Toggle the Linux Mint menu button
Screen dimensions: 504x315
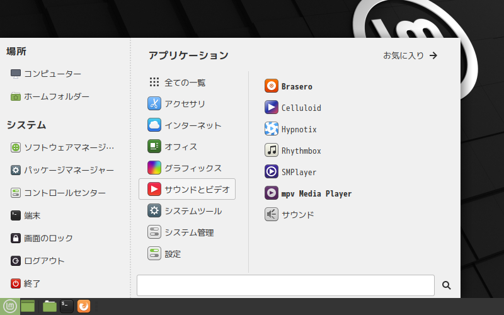tap(9, 306)
